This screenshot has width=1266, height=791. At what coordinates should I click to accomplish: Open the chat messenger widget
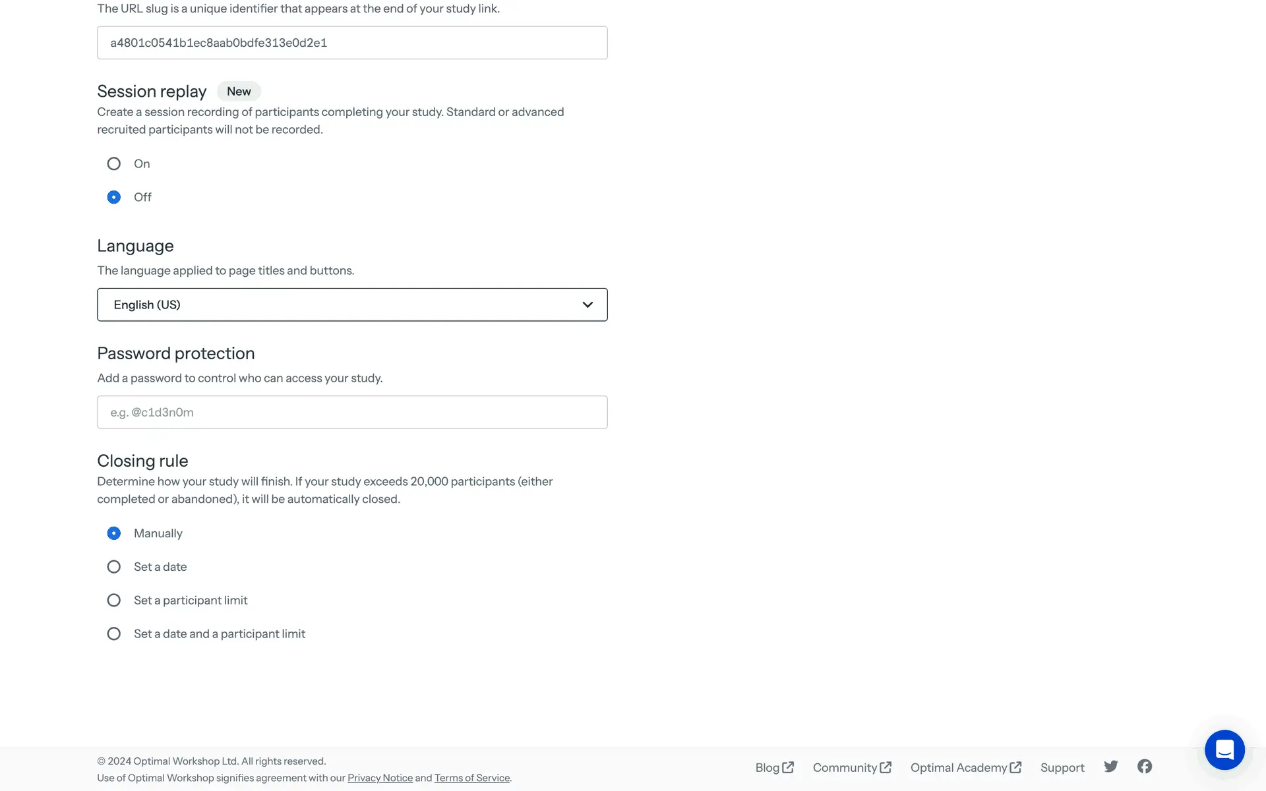(1224, 749)
